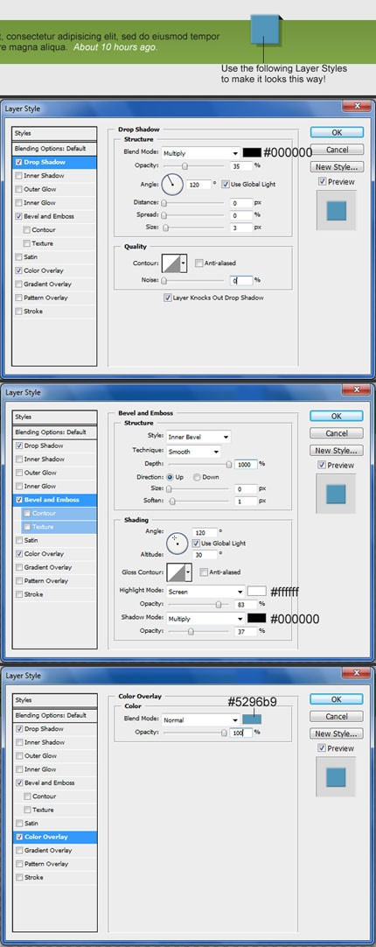Open the Technique dropdown showing Smooth
This screenshot has height=947, width=376.
(x=193, y=451)
